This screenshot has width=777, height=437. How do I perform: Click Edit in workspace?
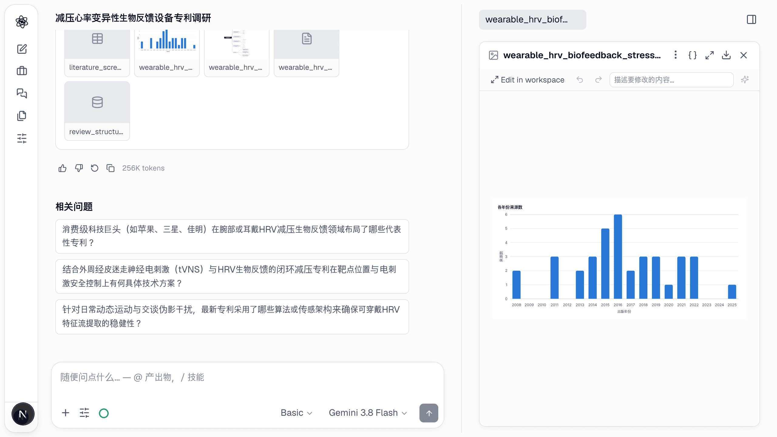pyautogui.click(x=528, y=80)
